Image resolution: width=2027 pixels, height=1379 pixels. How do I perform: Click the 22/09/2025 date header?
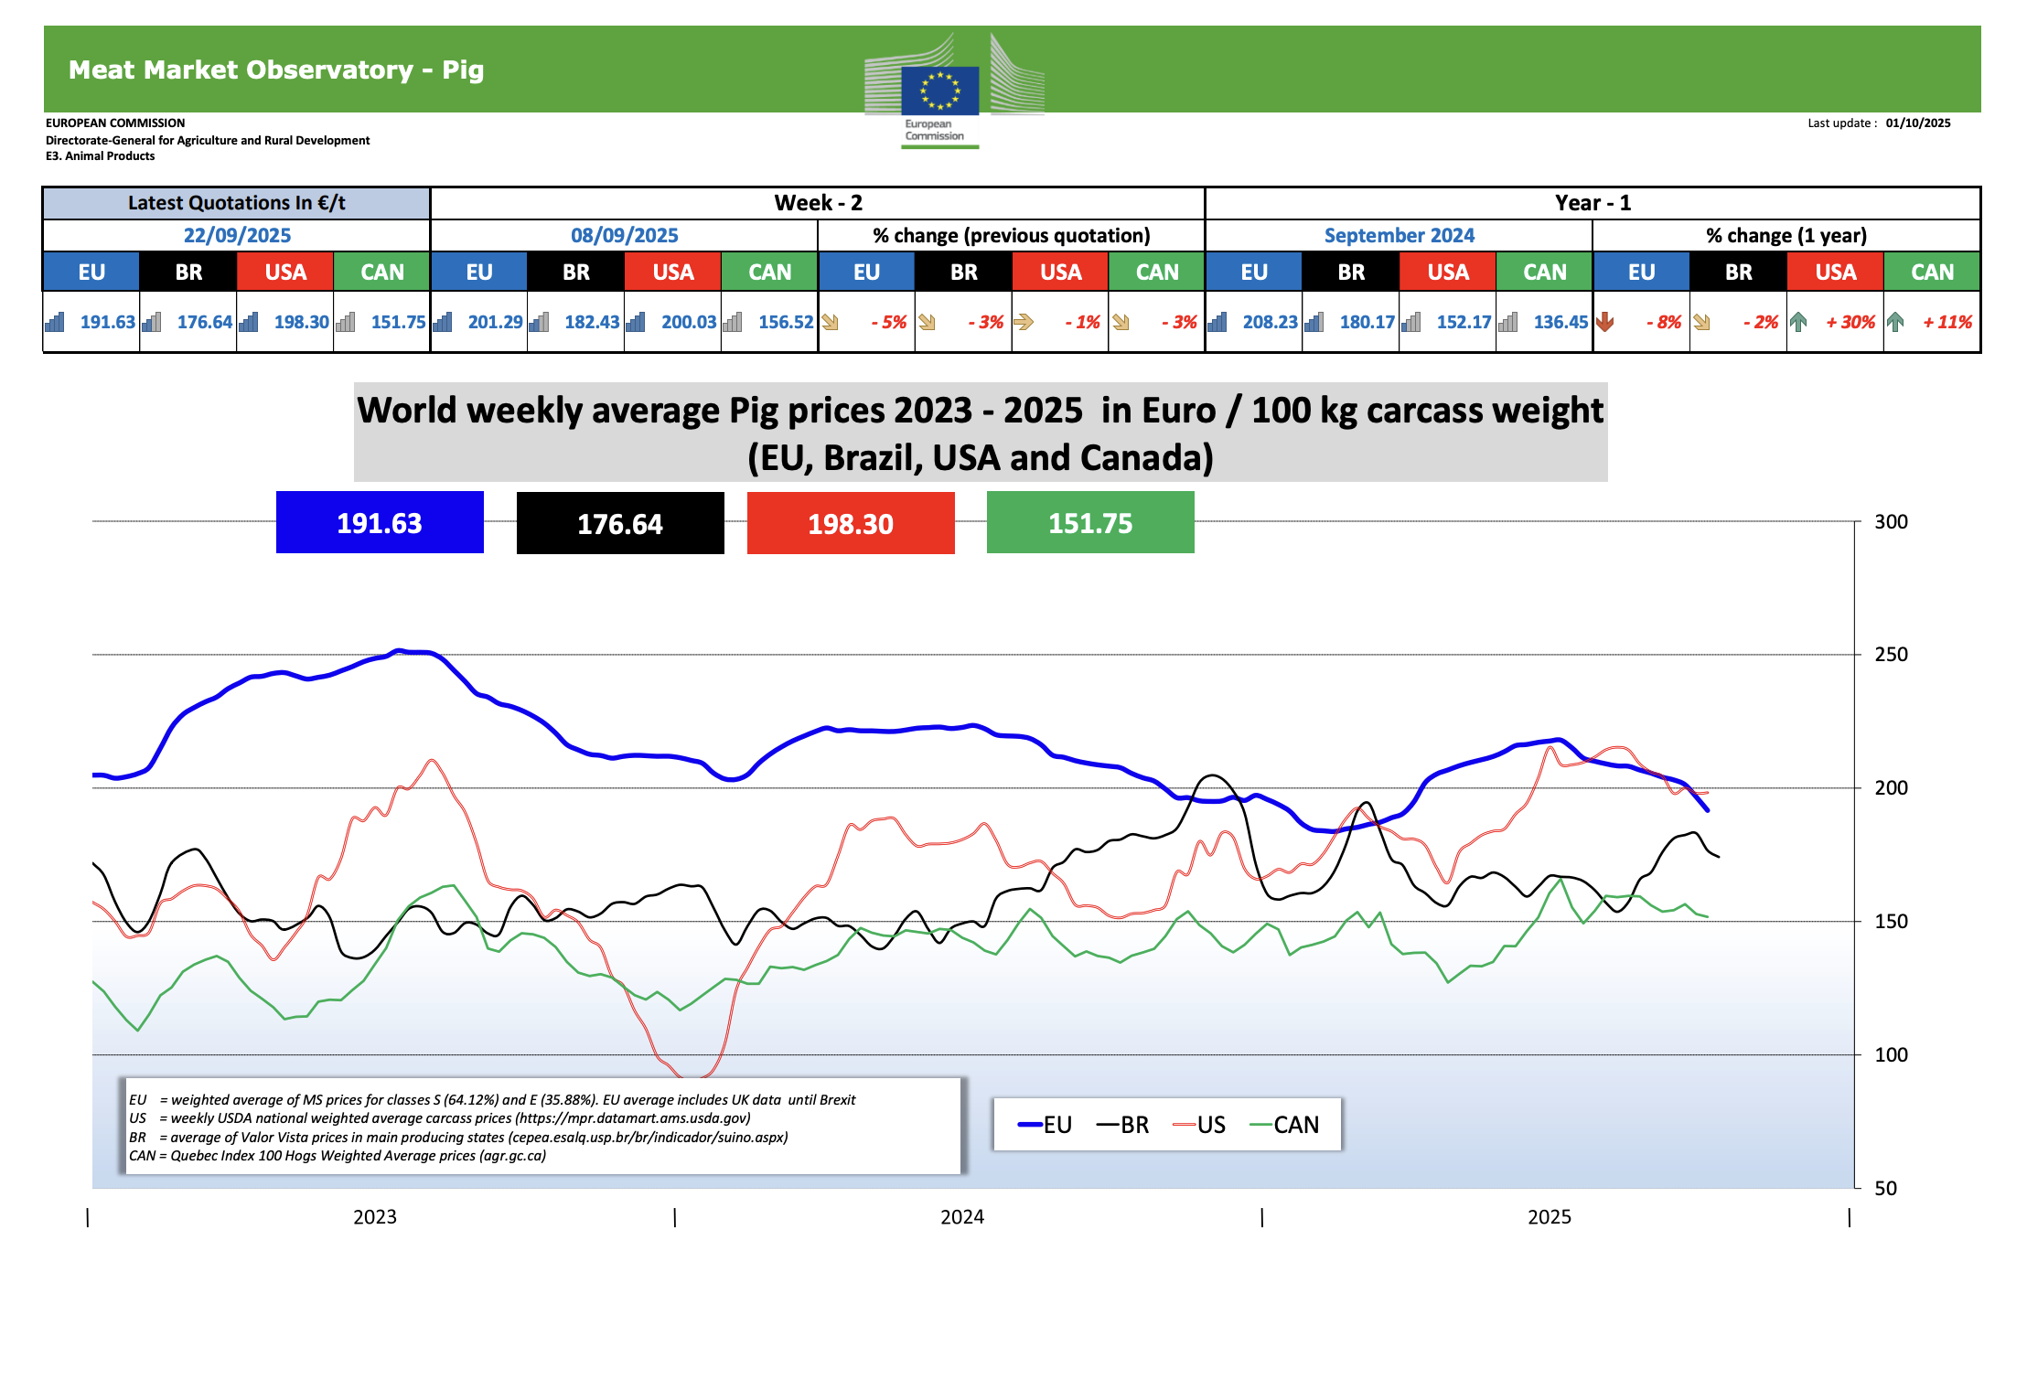coord(237,235)
